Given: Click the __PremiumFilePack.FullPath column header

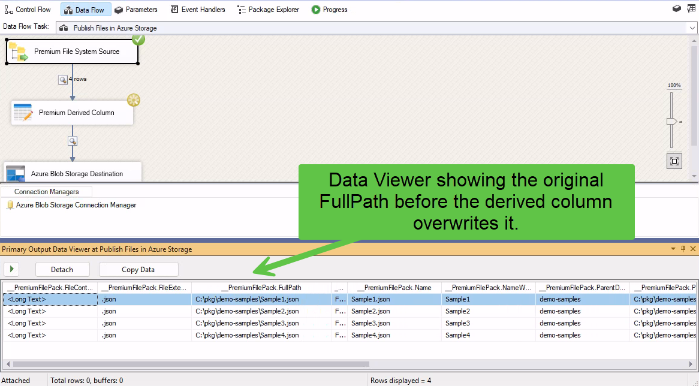Looking at the screenshot, I should coord(261,288).
